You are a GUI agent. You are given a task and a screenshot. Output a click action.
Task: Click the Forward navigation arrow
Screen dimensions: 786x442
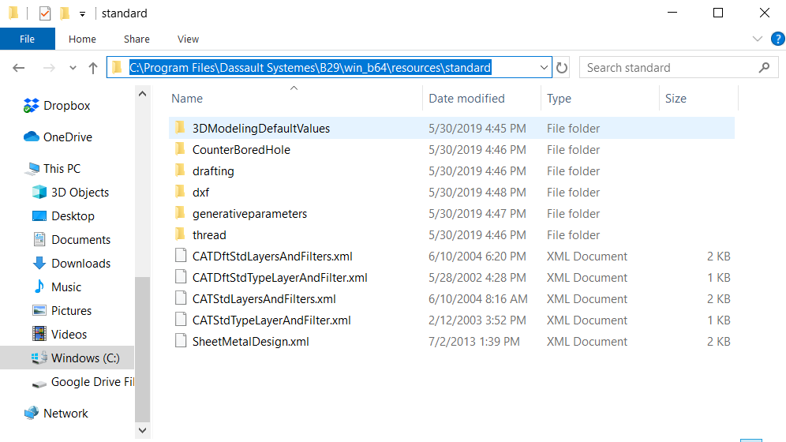49,68
